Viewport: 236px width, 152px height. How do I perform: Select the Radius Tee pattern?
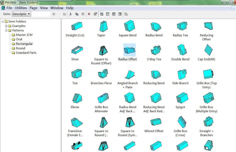(180, 29)
